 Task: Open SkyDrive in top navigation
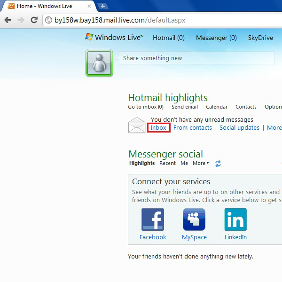click(260, 38)
